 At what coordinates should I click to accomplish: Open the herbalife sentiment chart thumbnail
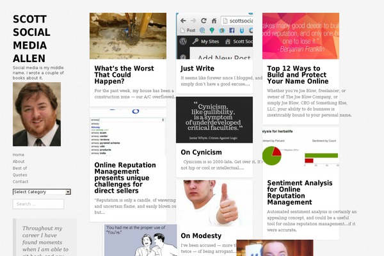(301, 150)
